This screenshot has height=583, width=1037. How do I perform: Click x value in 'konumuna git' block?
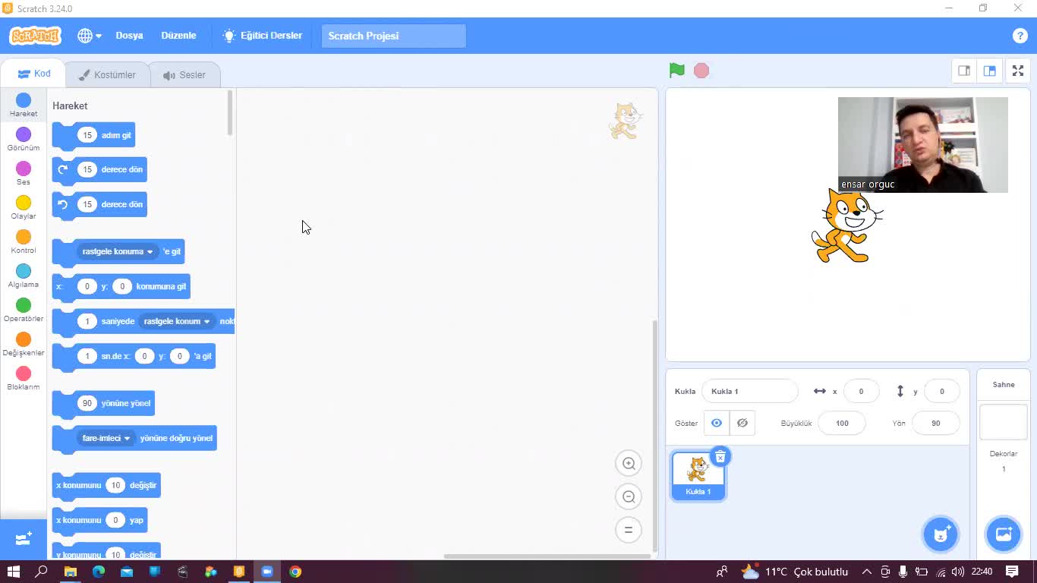pos(87,286)
